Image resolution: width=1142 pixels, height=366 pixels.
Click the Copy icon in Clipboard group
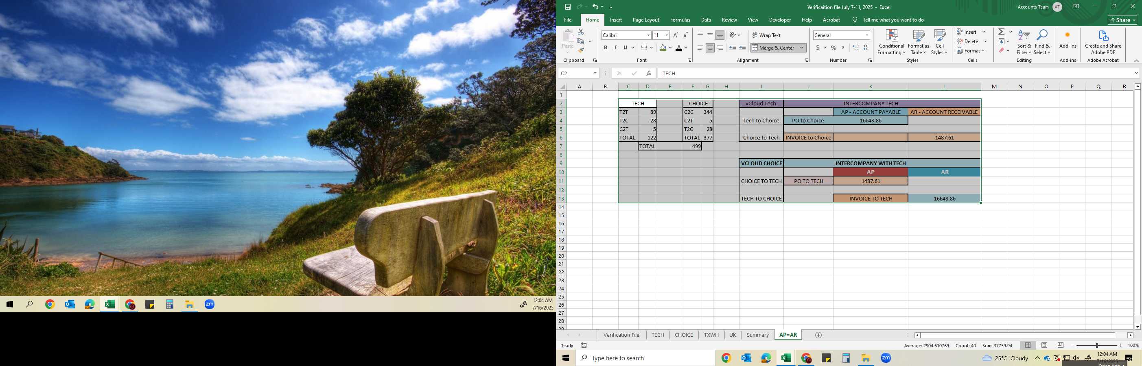581,41
